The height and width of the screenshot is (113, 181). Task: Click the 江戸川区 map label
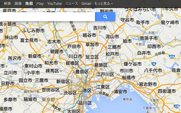(105, 75)
